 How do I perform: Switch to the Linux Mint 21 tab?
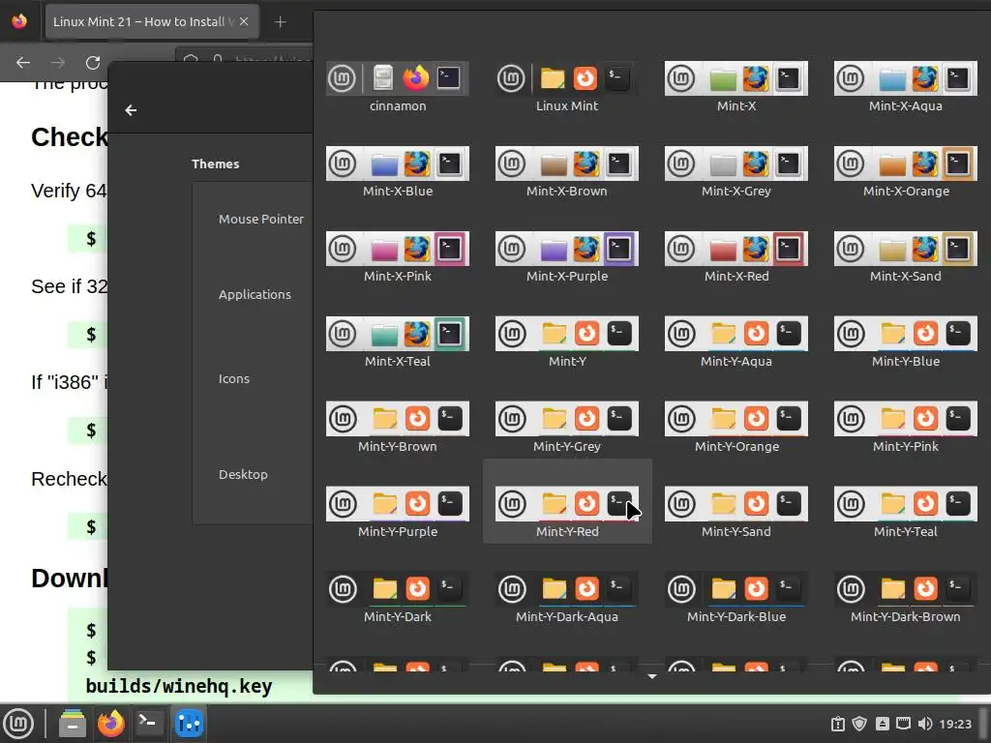pos(152,21)
